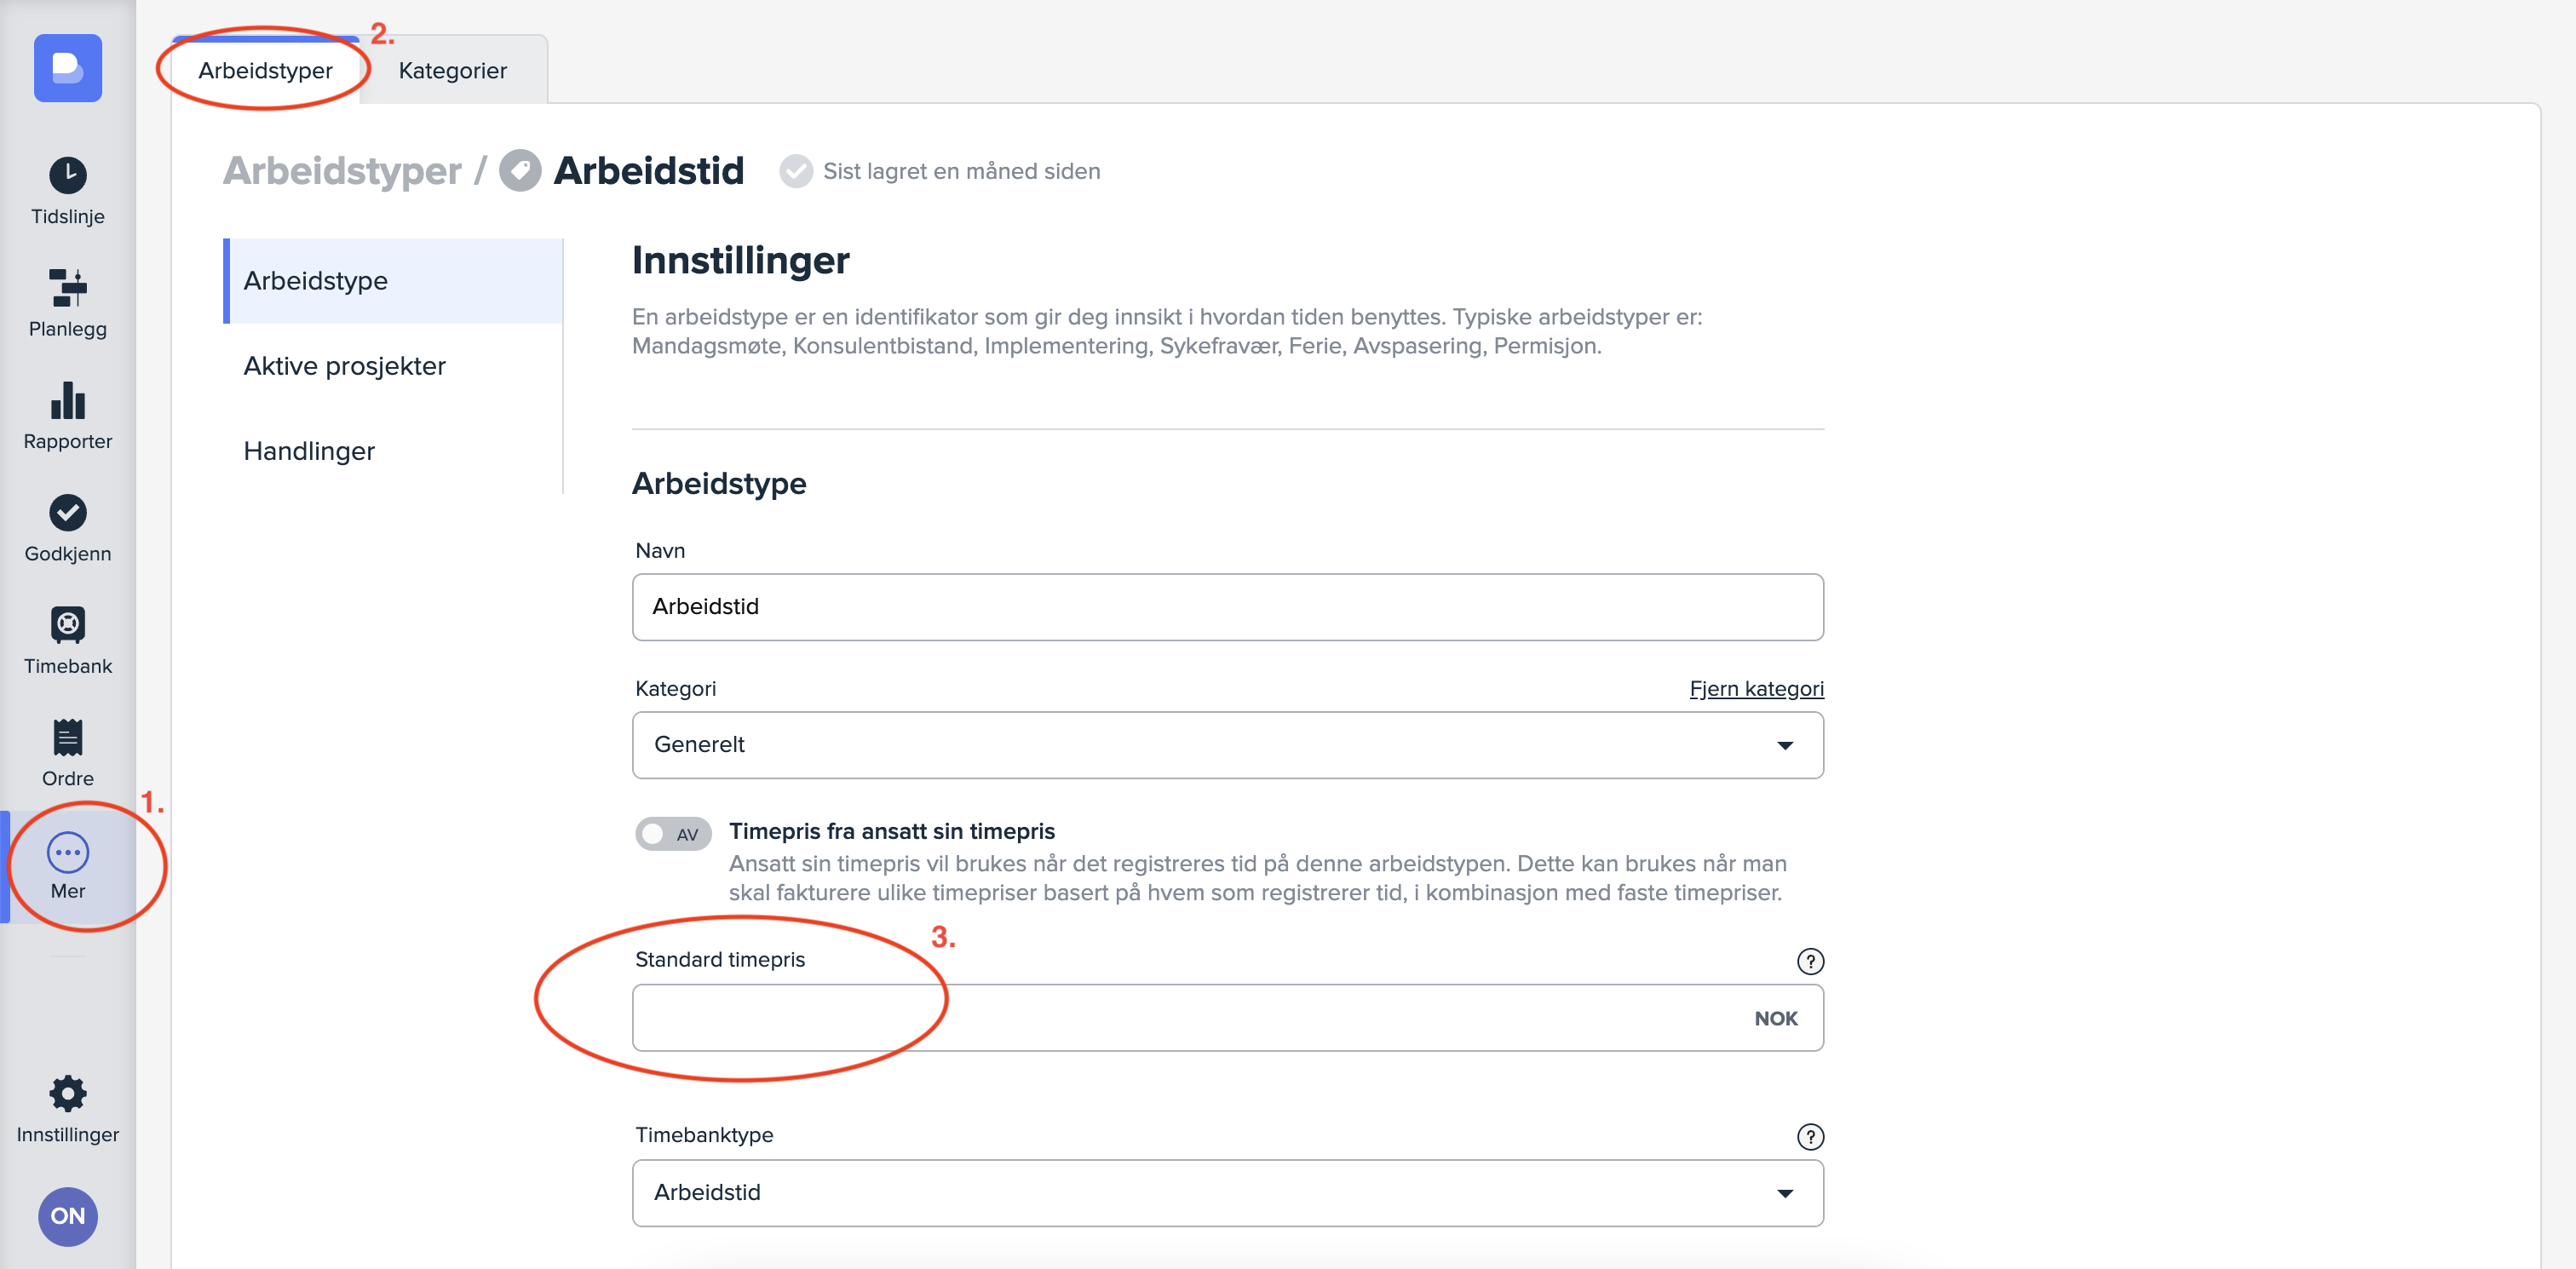Select Aktive prosjekter in side menu
The width and height of the screenshot is (2576, 1269).
344,366
